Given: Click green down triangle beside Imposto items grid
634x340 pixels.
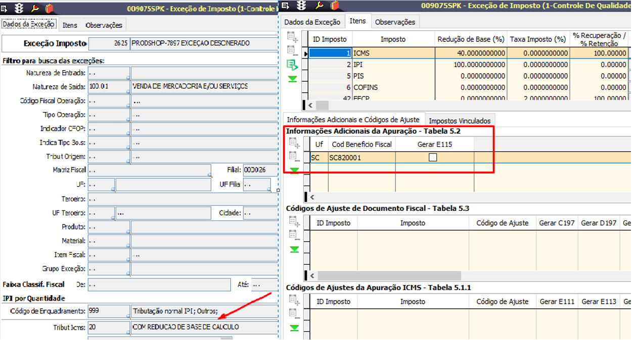Looking at the screenshot, I should point(293,79).
